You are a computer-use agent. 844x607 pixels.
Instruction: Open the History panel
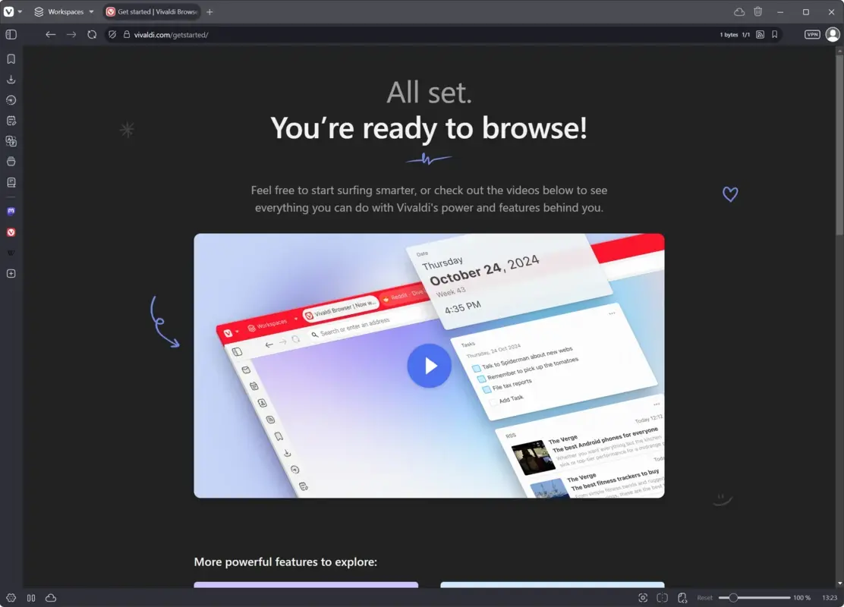coord(11,99)
